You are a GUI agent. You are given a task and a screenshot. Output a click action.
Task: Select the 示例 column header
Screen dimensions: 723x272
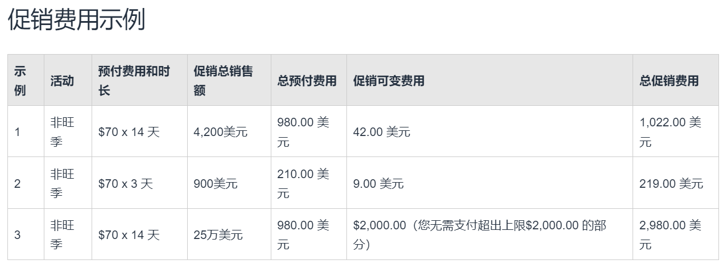tap(20, 80)
